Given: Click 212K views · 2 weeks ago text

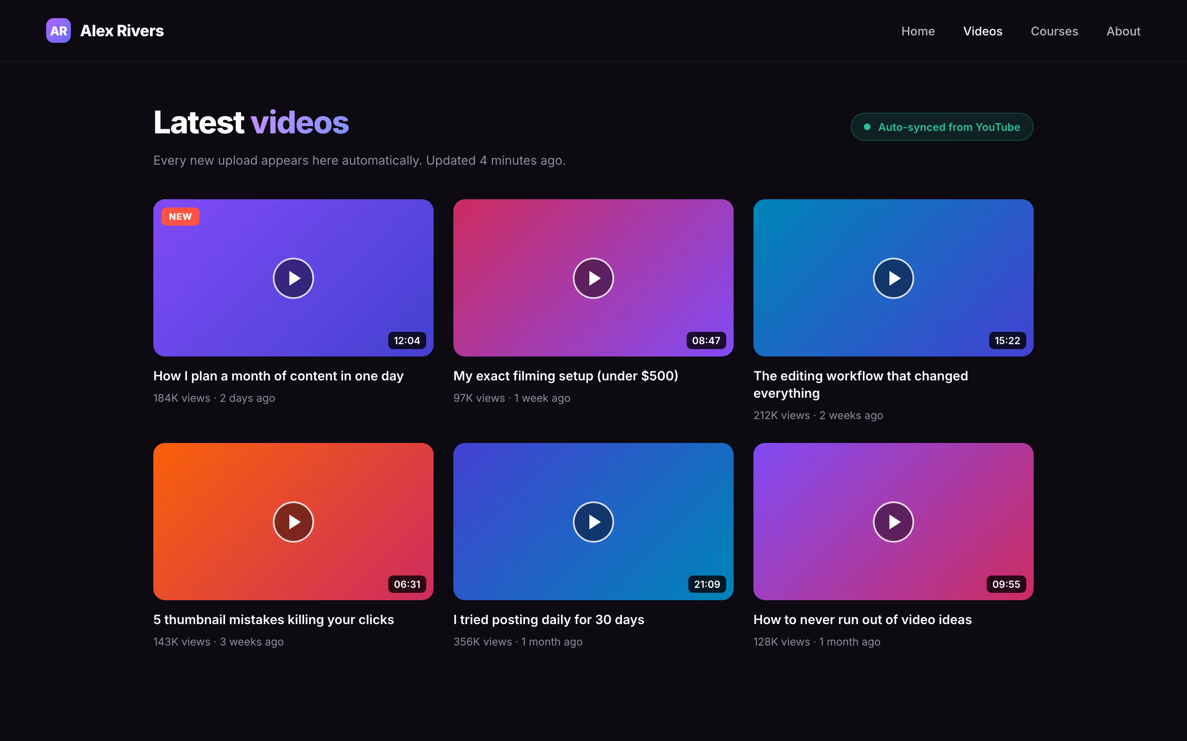Looking at the screenshot, I should (x=818, y=416).
